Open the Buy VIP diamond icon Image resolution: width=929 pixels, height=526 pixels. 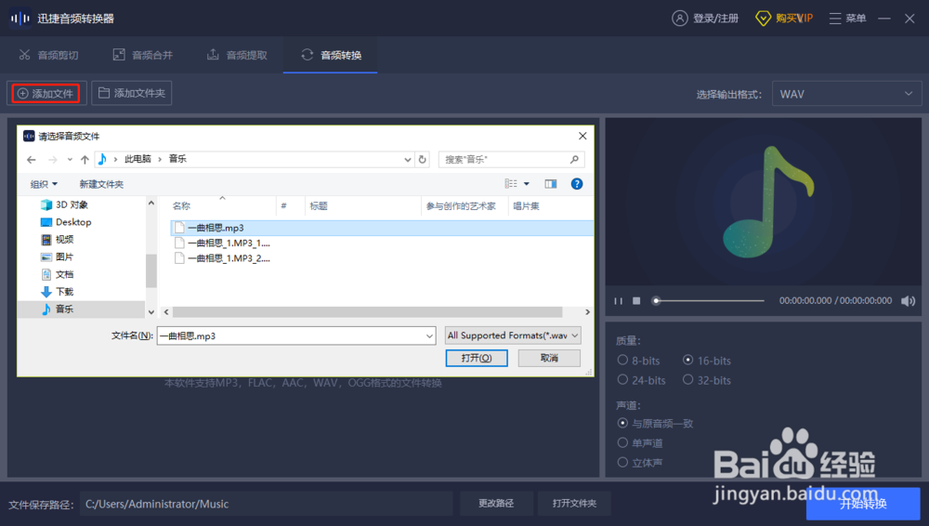coord(763,19)
